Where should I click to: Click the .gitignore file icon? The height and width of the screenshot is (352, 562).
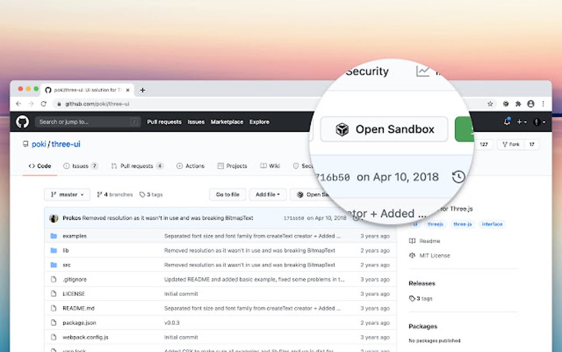tap(54, 279)
